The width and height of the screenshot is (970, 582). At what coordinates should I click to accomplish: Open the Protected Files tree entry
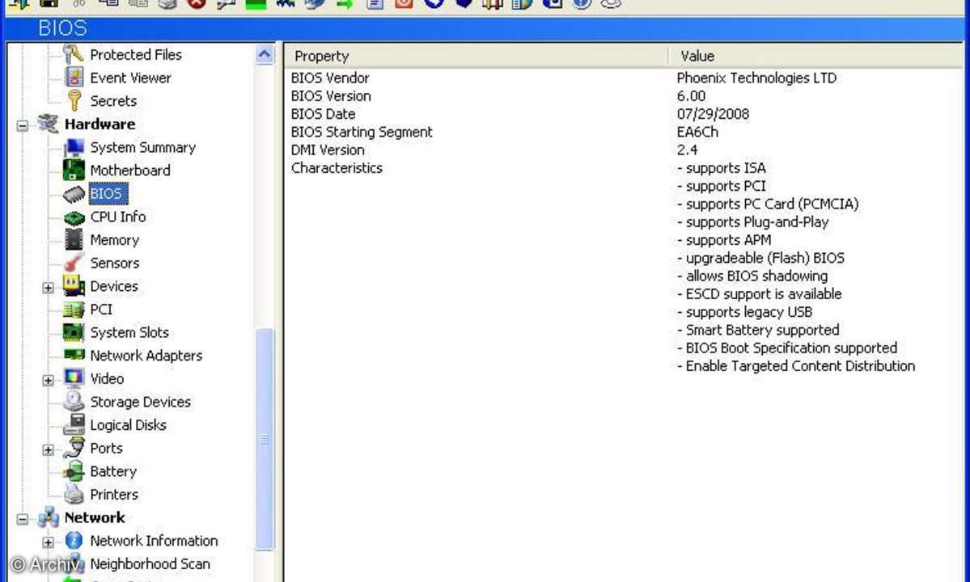pos(135,55)
